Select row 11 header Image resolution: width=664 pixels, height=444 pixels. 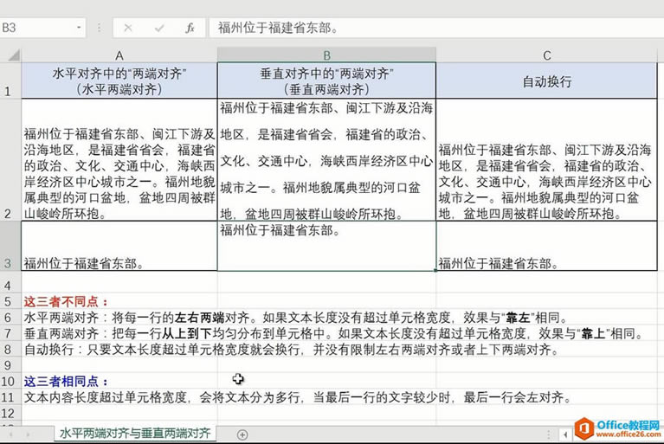(x=10, y=397)
